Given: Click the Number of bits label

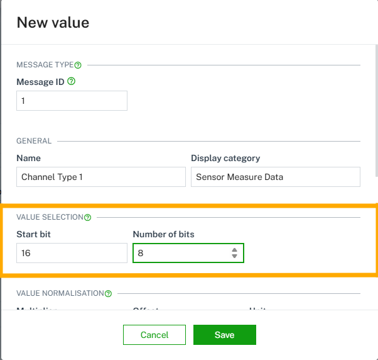Looking at the screenshot, I should coord(163,234).
